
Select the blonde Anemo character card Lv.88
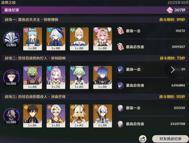79,39
